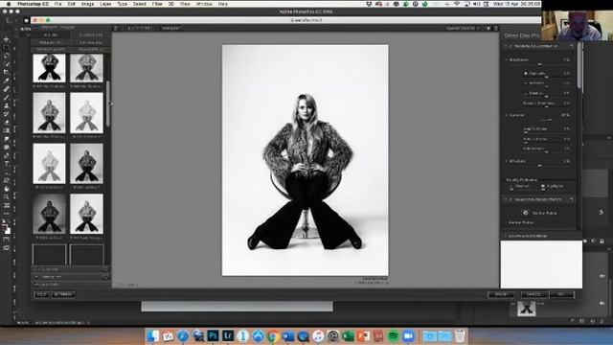
Task: Click the Help button below presets
Action: [41, 294]
